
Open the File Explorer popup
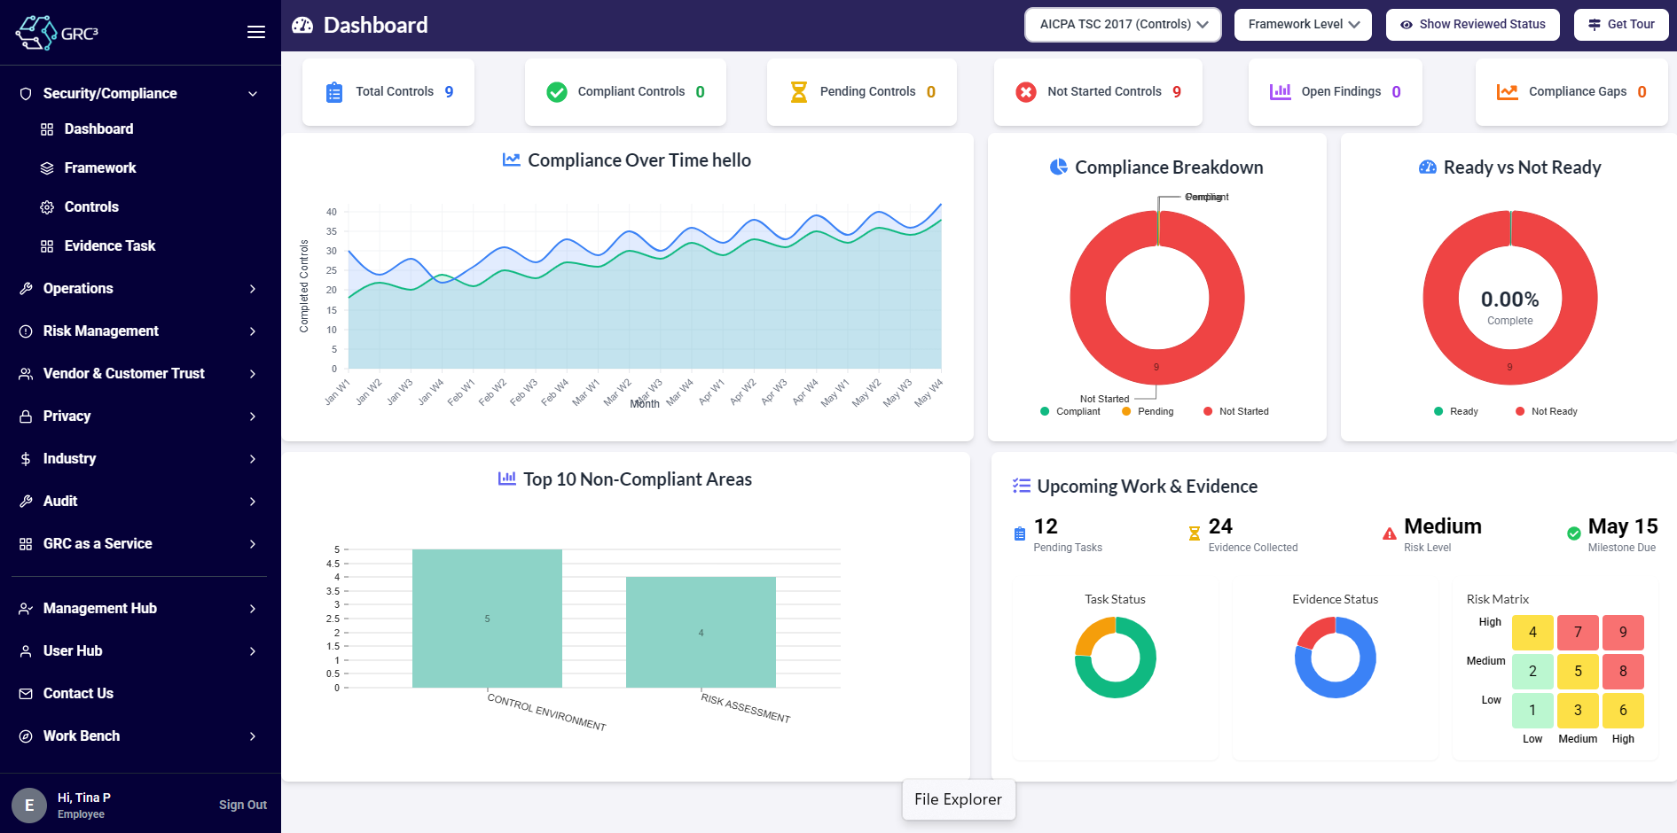coord(959,799)
